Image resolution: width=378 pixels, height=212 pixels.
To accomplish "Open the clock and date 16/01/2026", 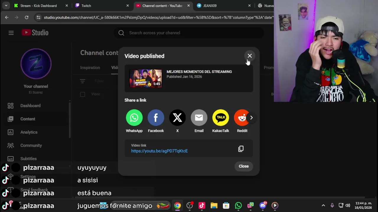I will point(363,206).
